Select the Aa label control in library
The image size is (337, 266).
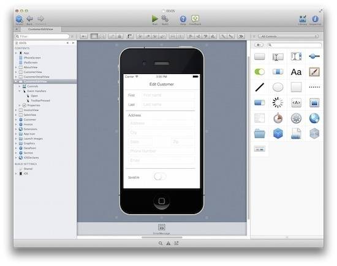point(296,72)
